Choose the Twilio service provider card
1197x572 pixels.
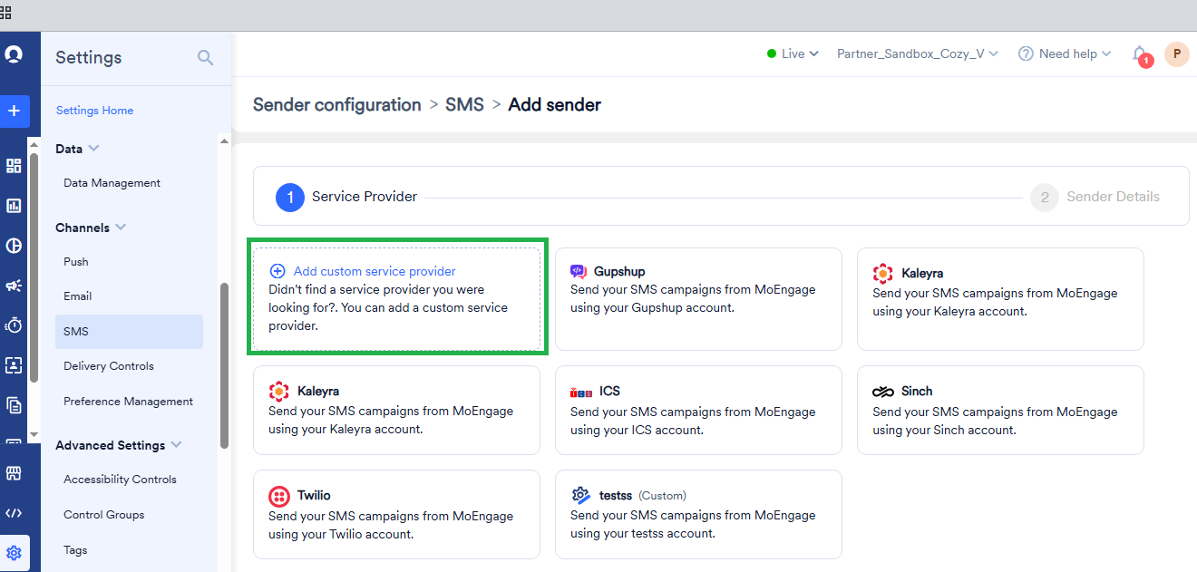pos(396,514)
